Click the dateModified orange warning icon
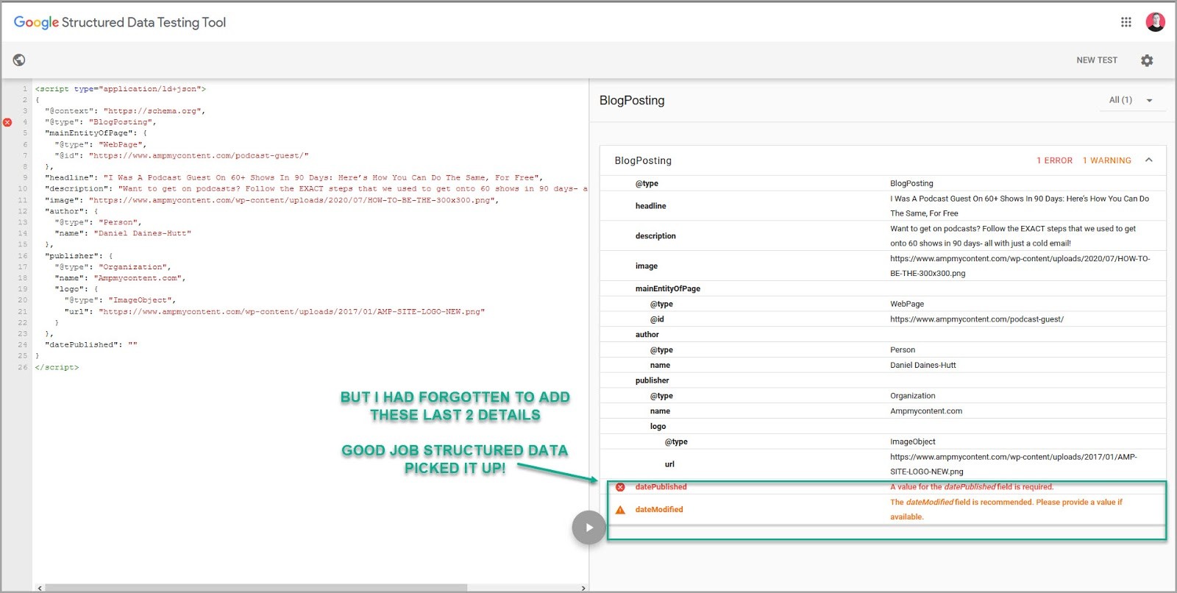Viewport: 1177px width, 593px height. [x=620, y=510]
